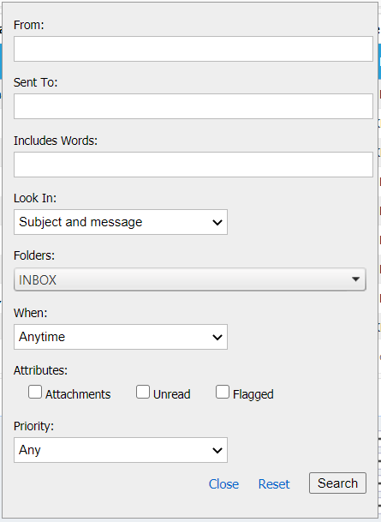The height and width of the screenshot is (522, 381).
Task: Click the Folders label text
Action: [34, 255]
